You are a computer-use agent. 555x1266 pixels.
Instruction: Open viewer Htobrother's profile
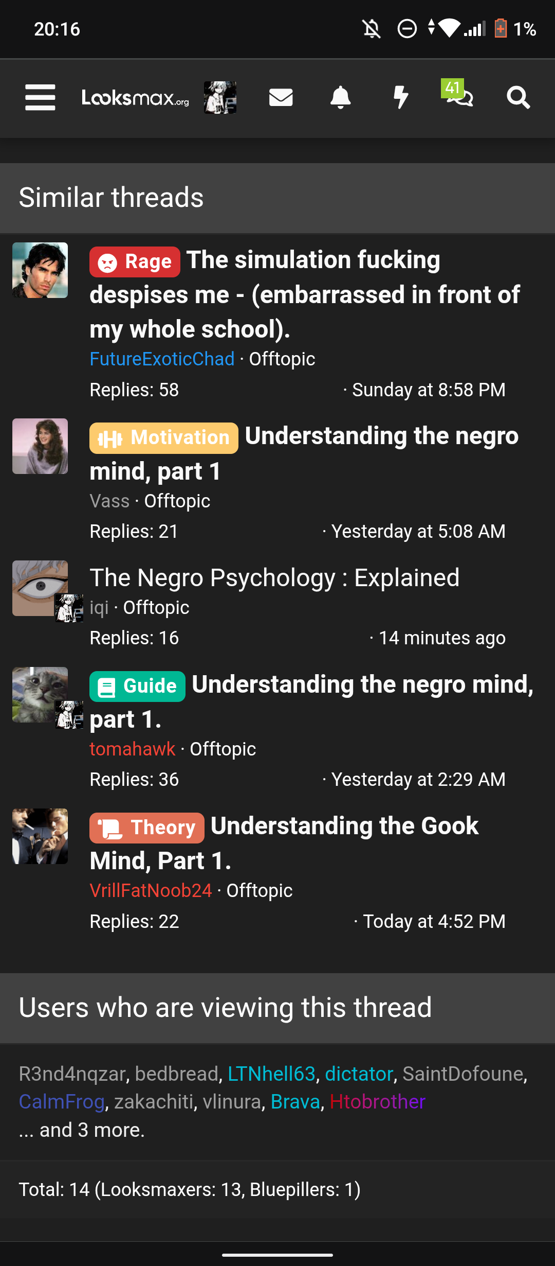coord(377,1102)
